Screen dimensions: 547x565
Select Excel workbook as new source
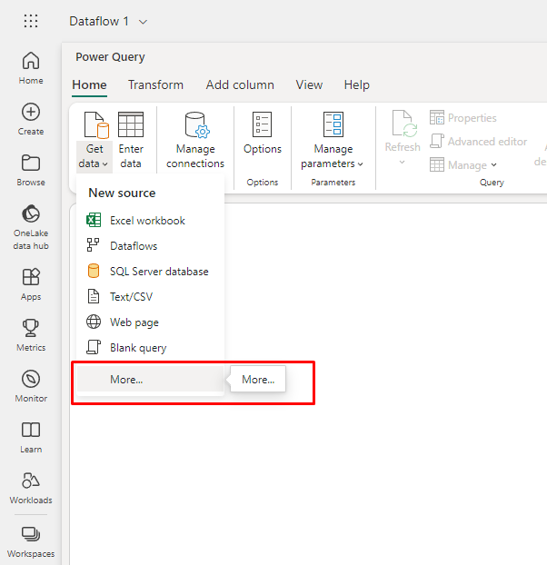coord(150,221)
